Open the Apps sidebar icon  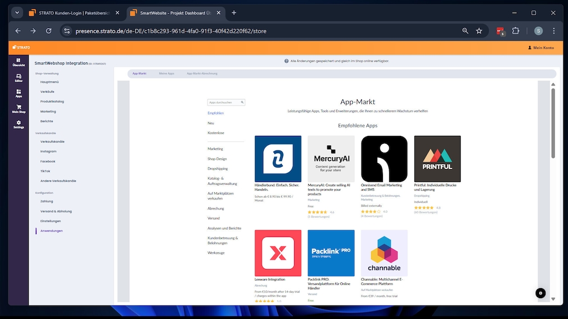[x=19, y=93]
